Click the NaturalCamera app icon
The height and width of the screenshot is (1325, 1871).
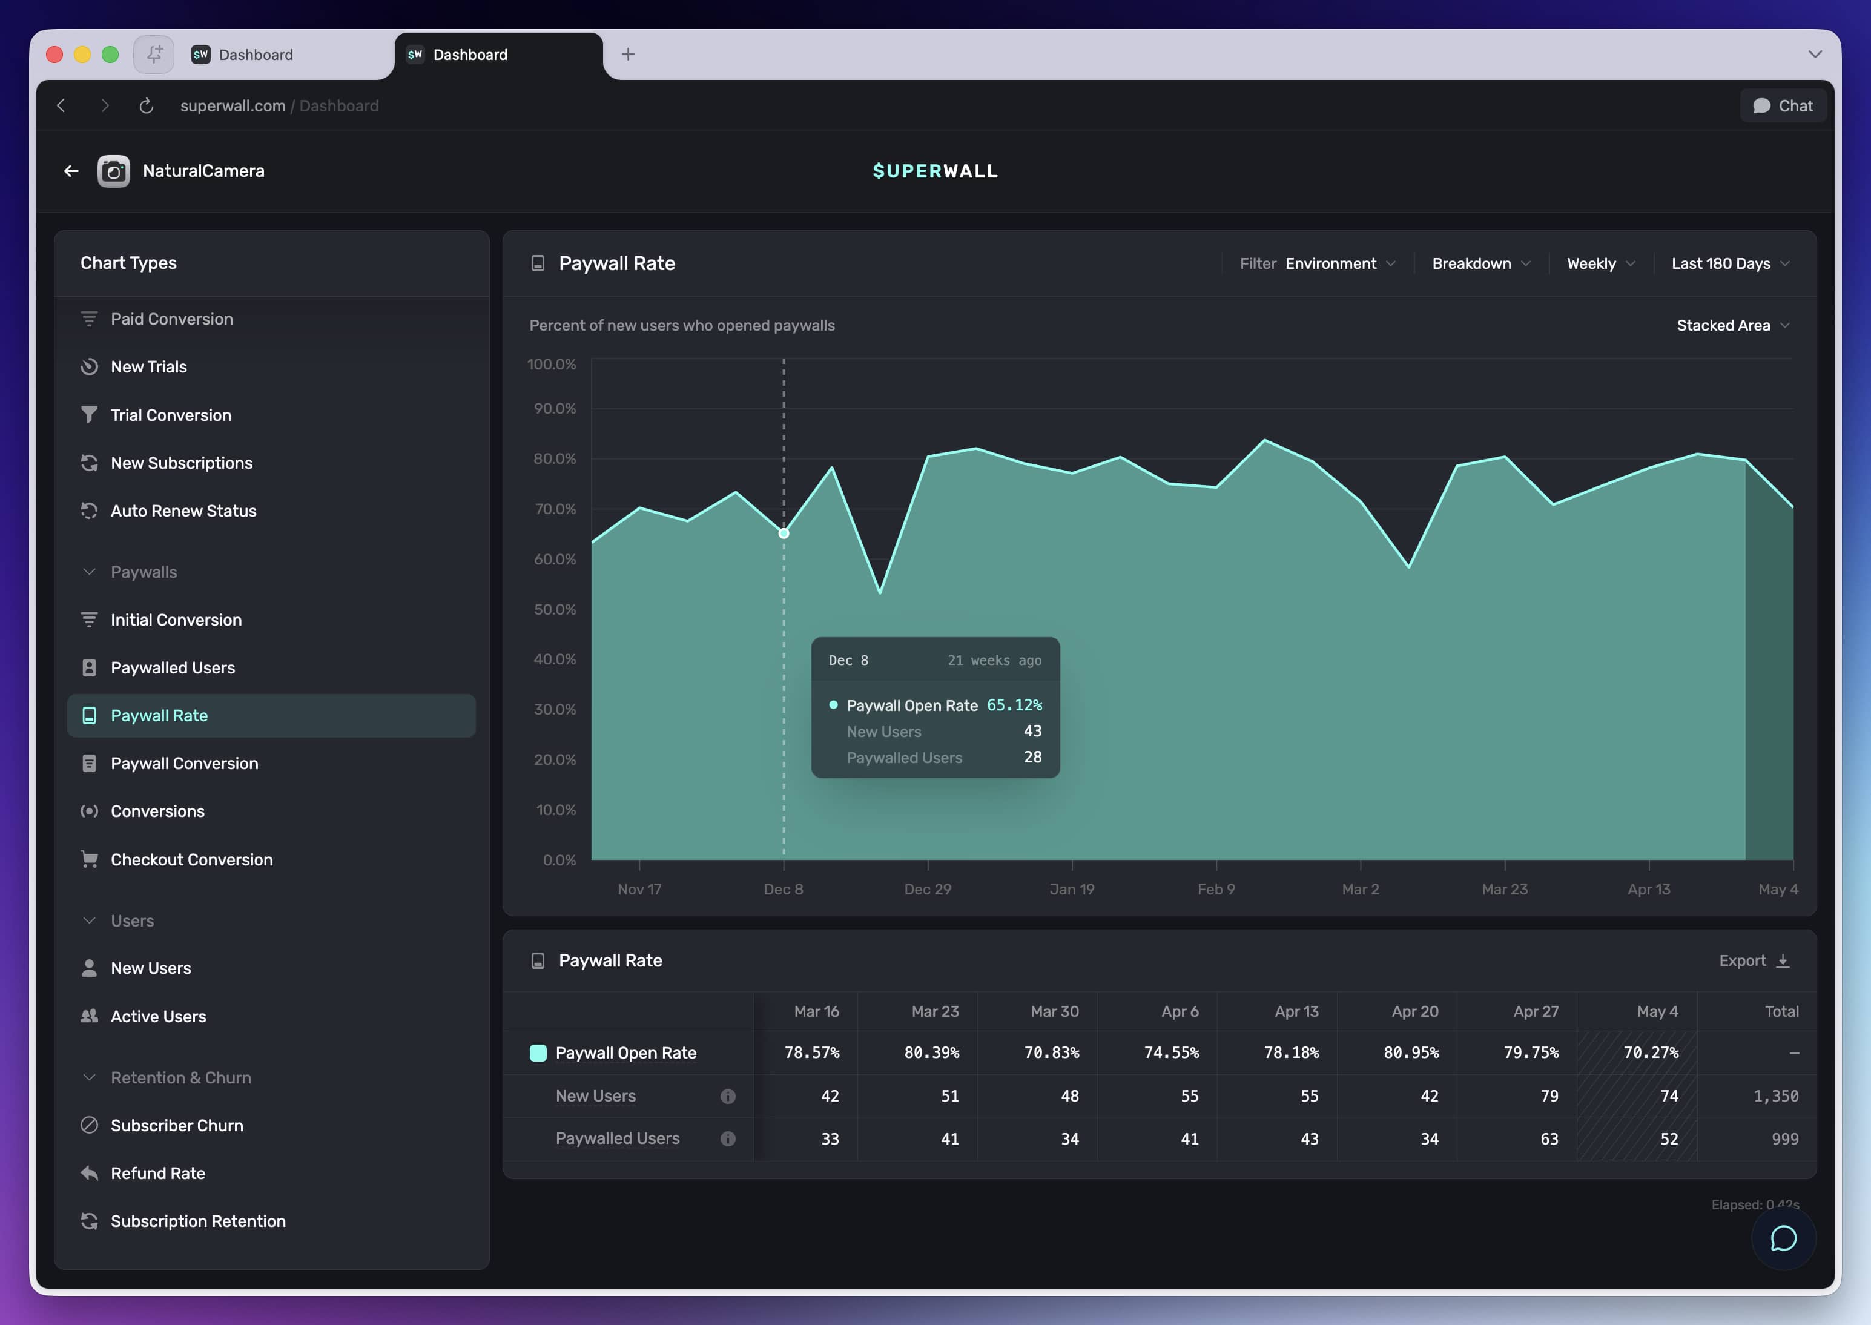pos(113,171)
